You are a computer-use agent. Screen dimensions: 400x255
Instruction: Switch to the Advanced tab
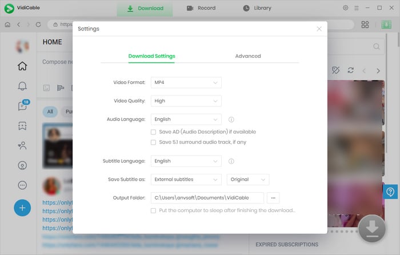(248, 56)
